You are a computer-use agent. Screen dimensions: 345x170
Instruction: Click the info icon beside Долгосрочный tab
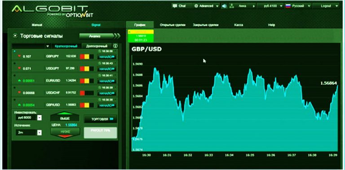(115, 46)
